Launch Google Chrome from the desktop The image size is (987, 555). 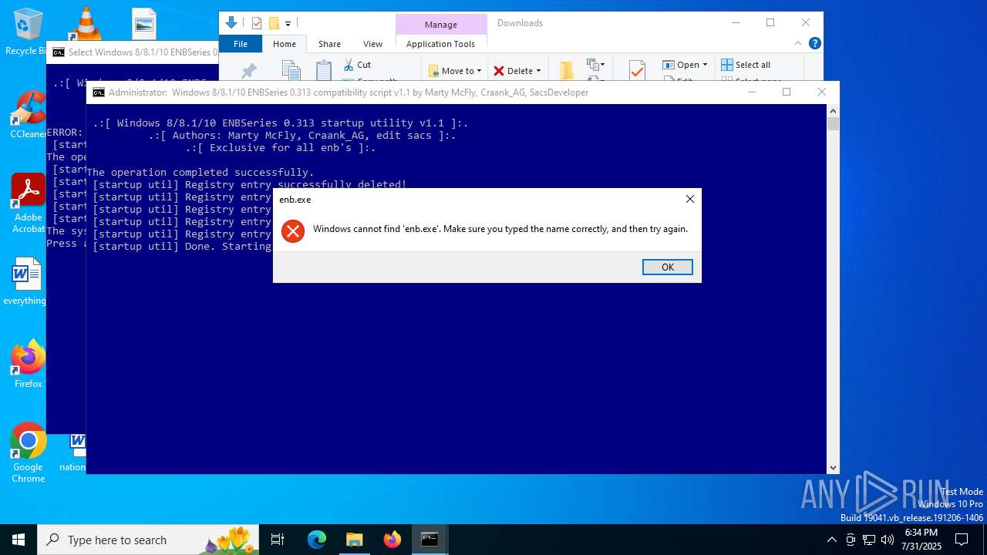point(28,453)
